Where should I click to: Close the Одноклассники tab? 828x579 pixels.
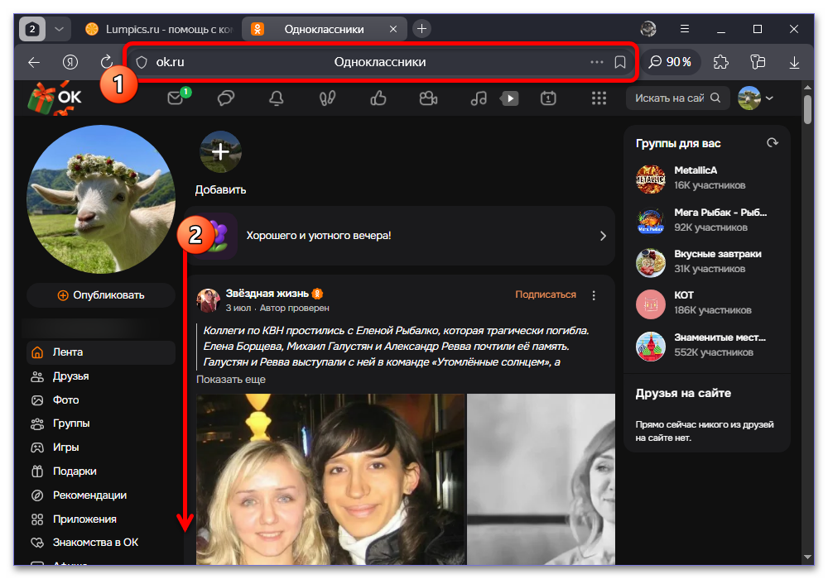click(x=392, y=29)
